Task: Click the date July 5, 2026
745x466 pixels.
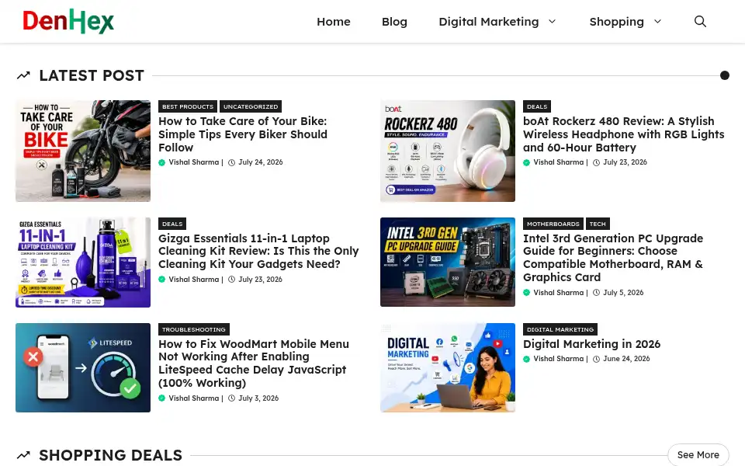Action: point(623,293)
